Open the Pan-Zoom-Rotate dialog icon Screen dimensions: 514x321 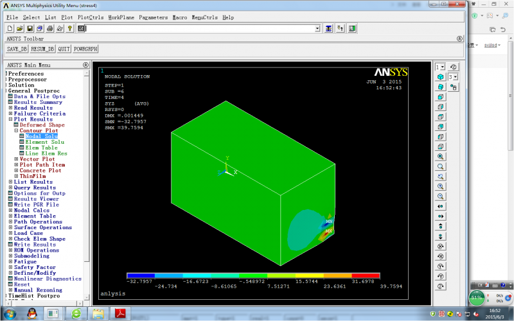pos(40,28)
